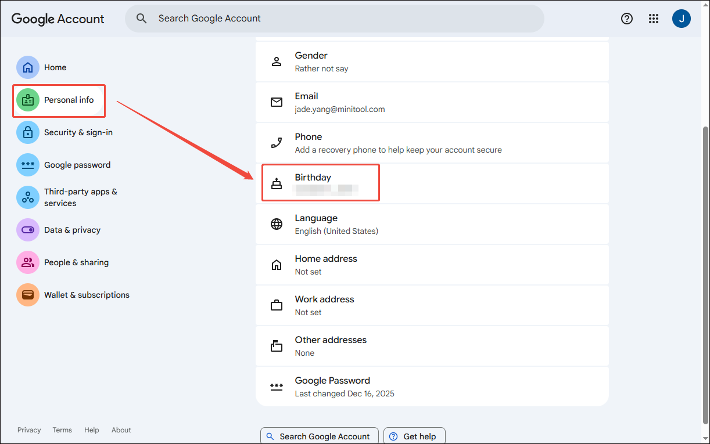The image size is (710, 444).
Task: Click the People & sharing icon
Action: click(28, 262)
